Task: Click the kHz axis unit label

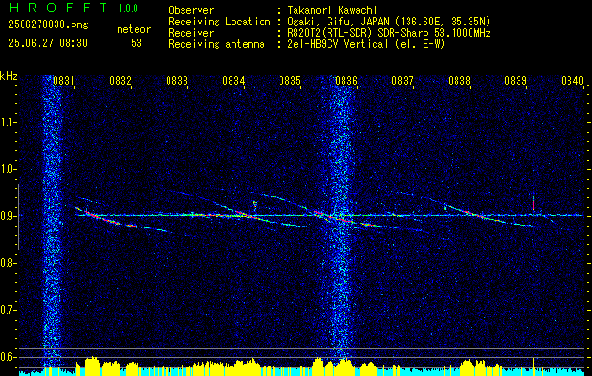Action: pyautogui.click(x=8, y=76)
